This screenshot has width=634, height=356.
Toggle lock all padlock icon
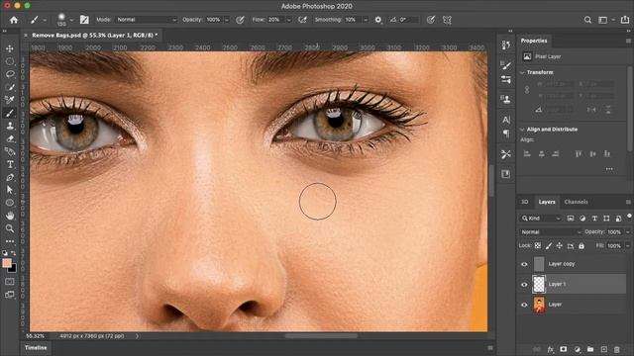tap(581, 245)
